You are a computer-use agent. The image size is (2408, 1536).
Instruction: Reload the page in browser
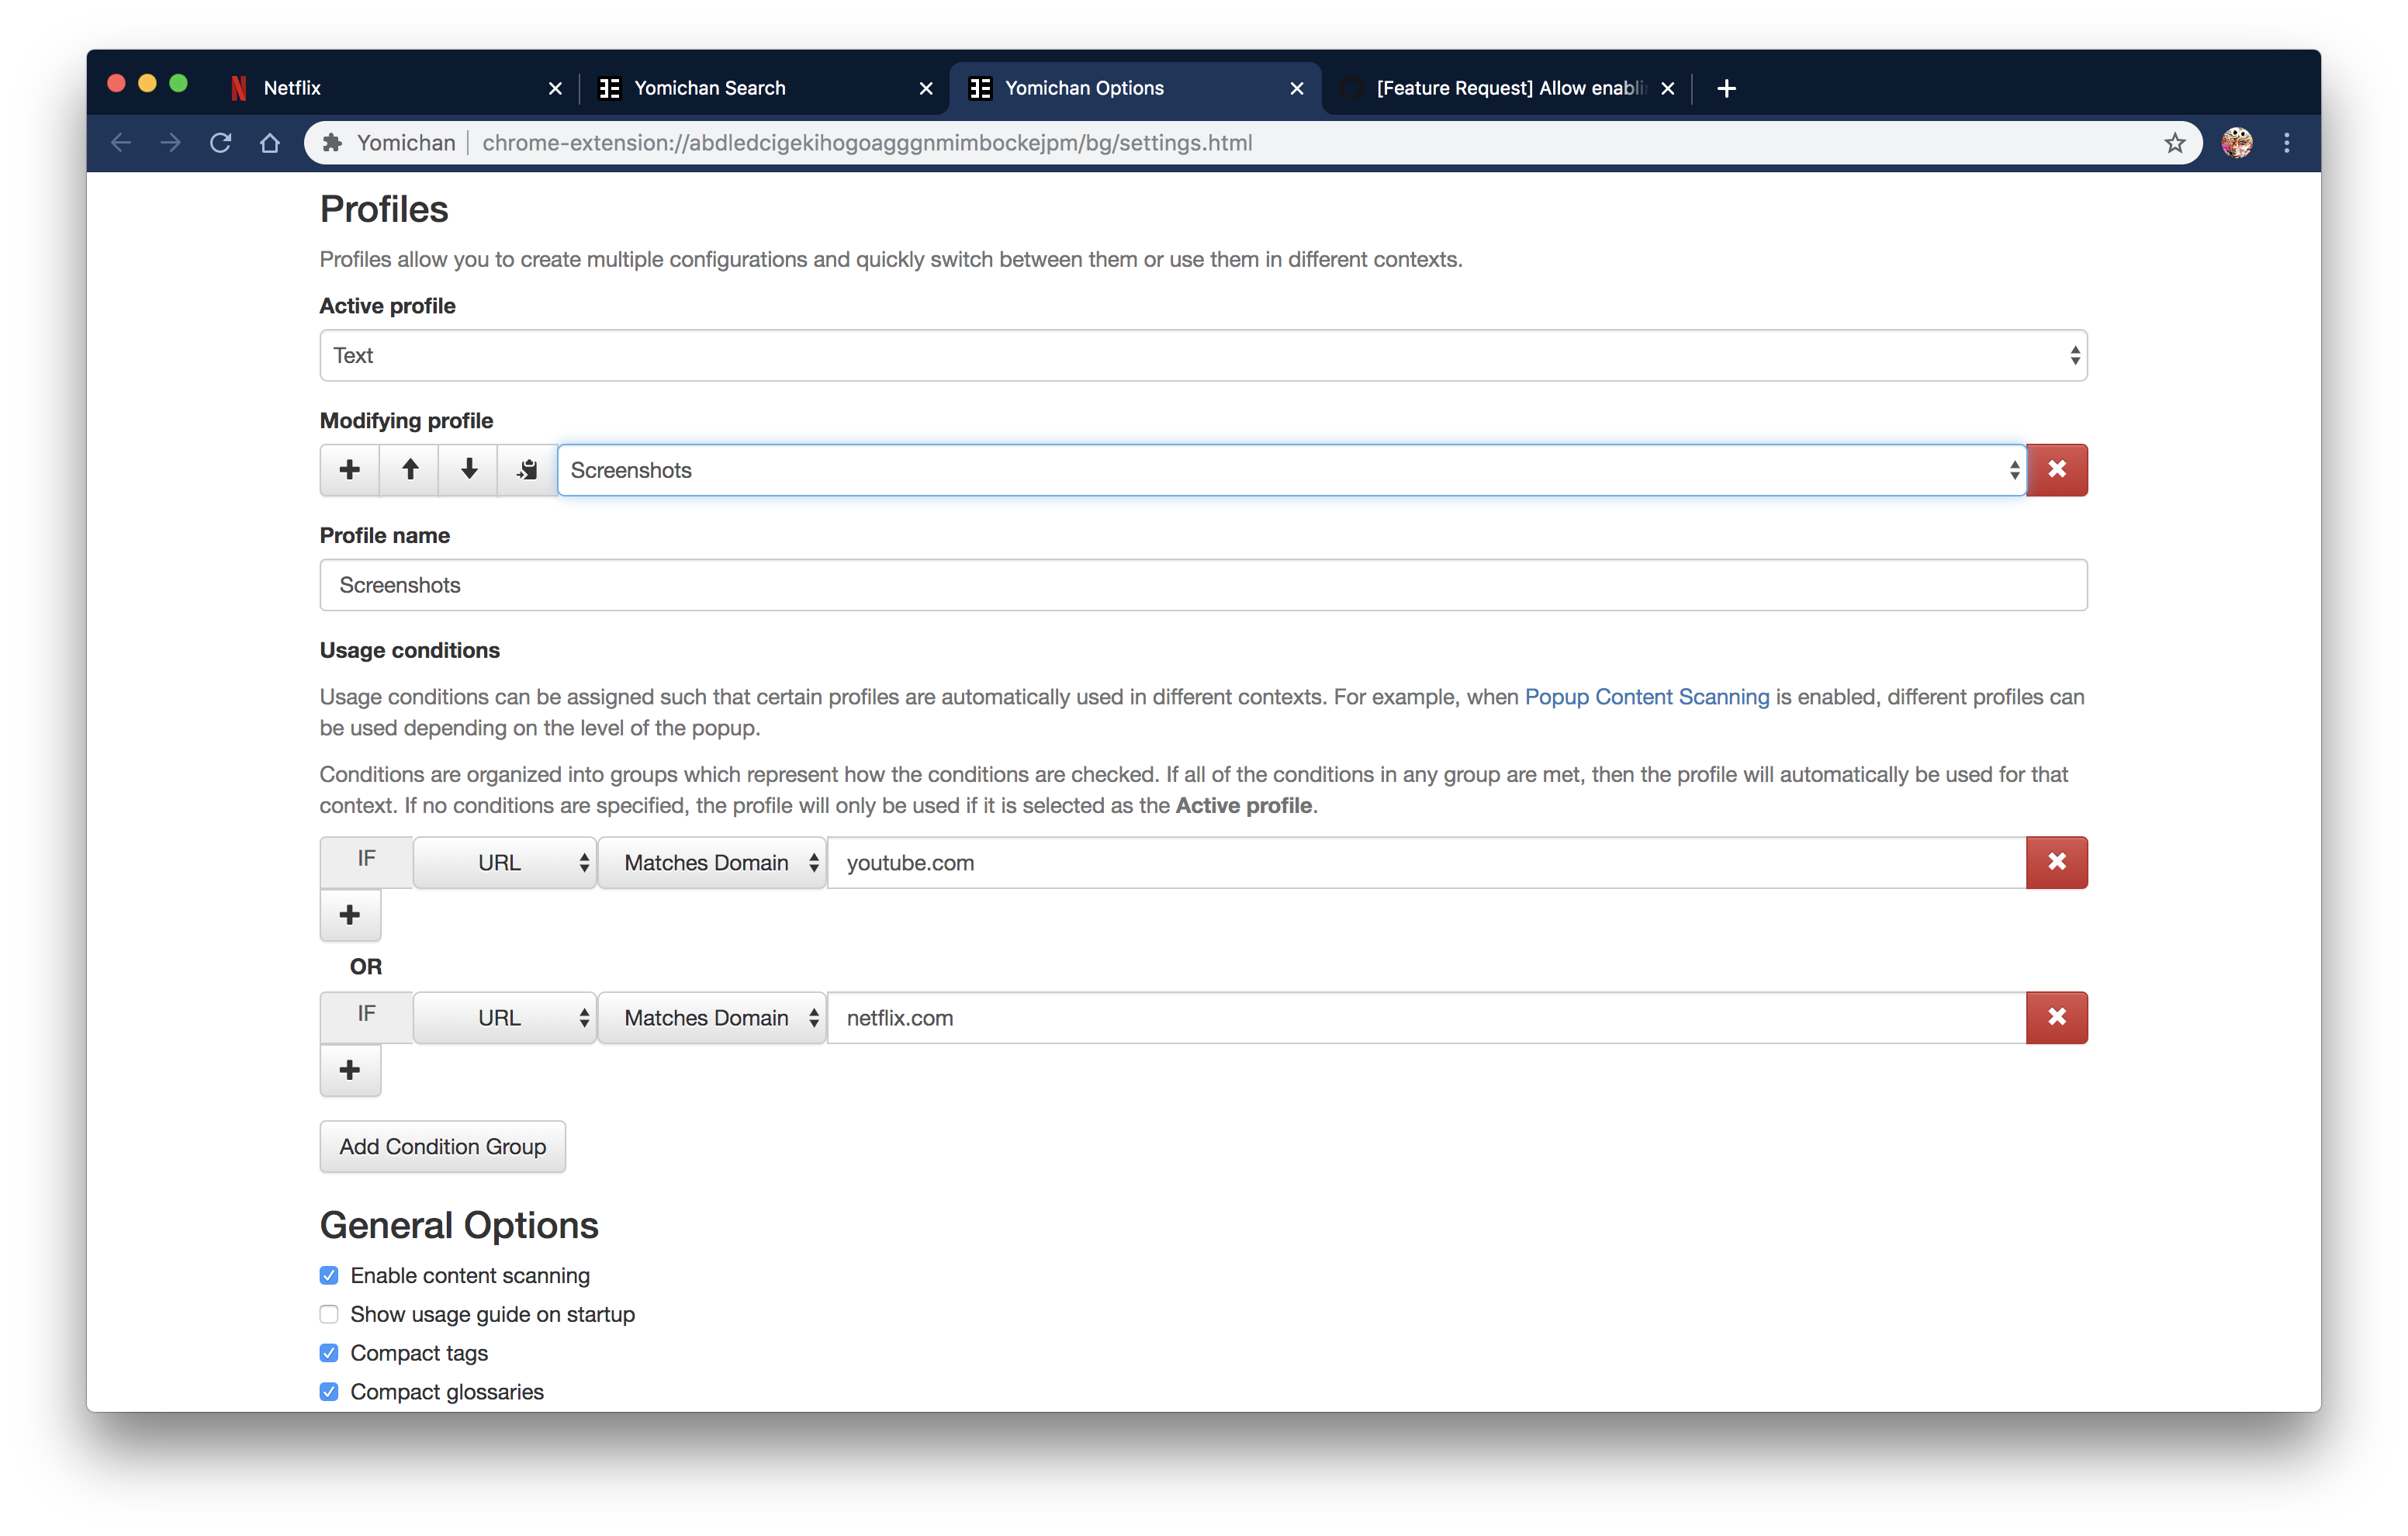point(220,143)
